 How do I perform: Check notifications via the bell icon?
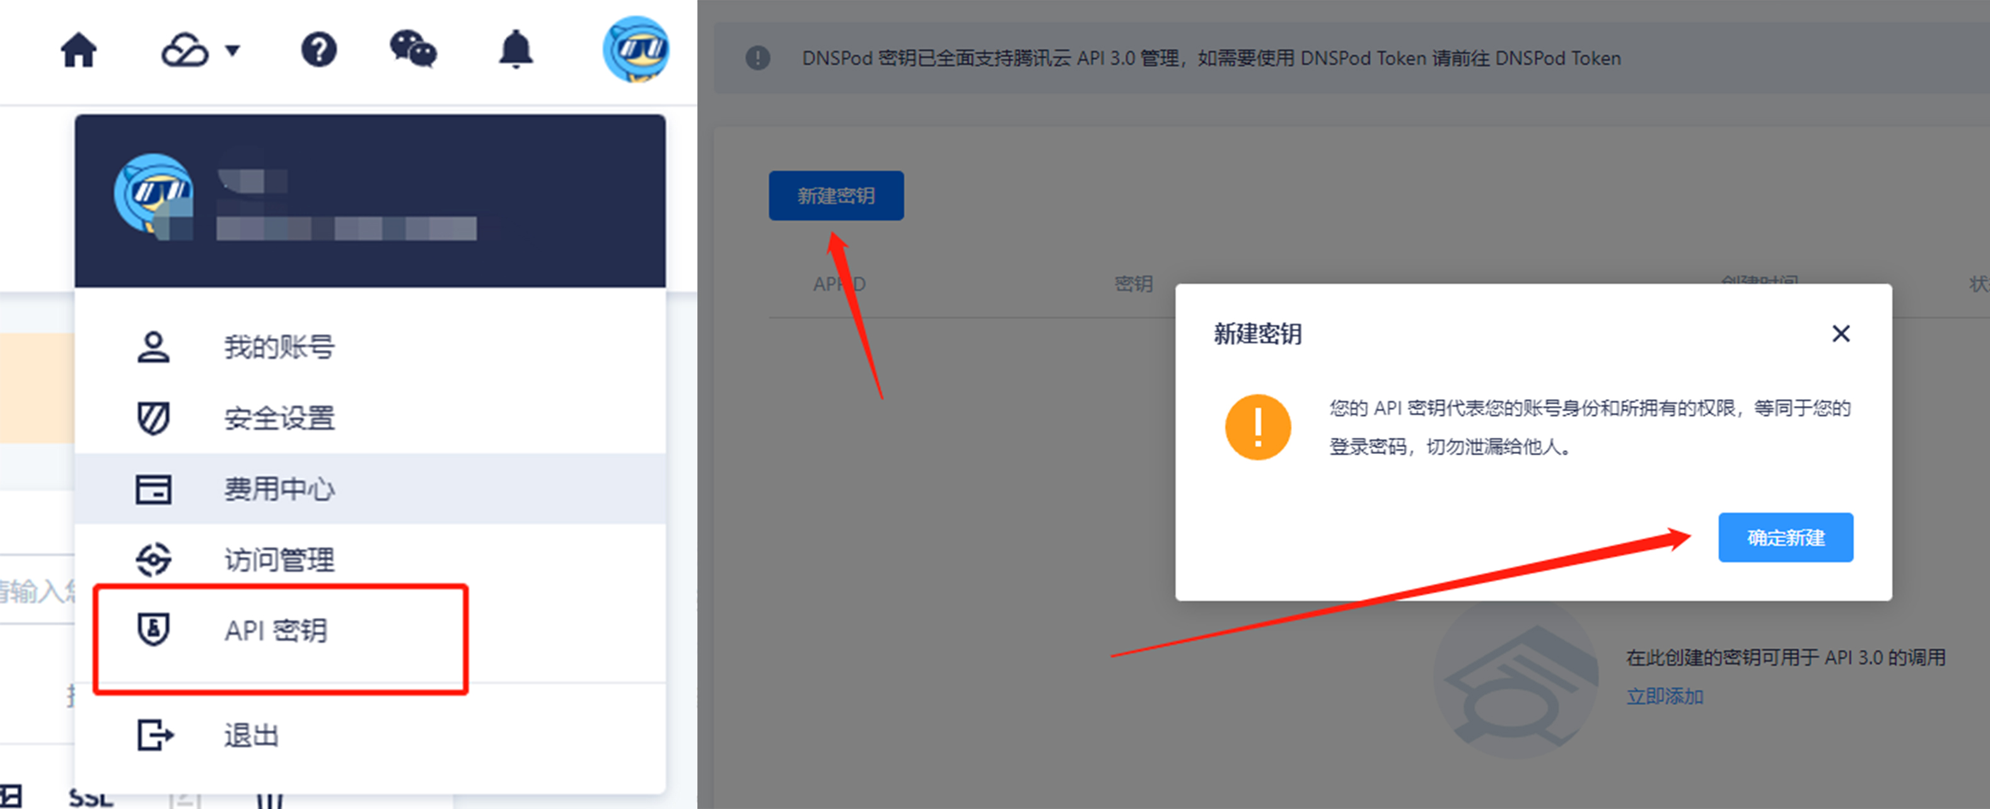coord(516,49)
